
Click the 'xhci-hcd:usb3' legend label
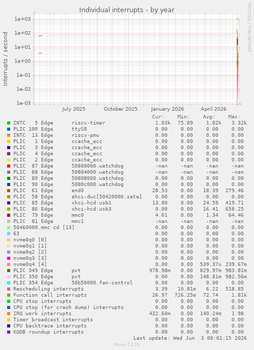(91, 209)
